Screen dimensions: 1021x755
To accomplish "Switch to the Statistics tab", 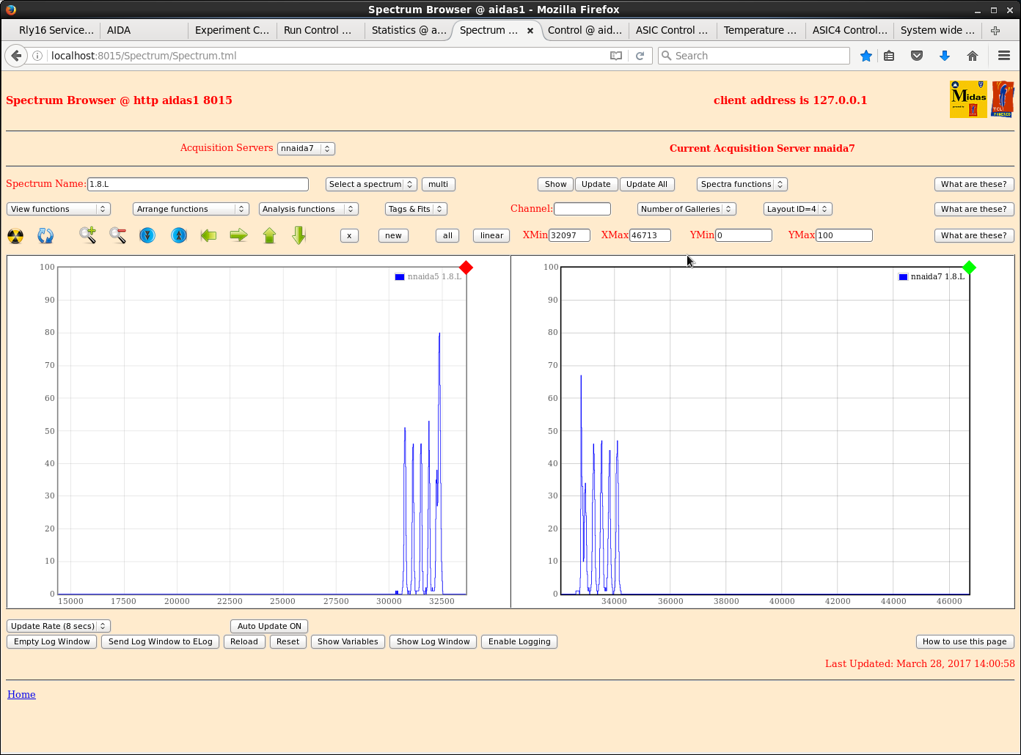I will click(x=409, y=30).
